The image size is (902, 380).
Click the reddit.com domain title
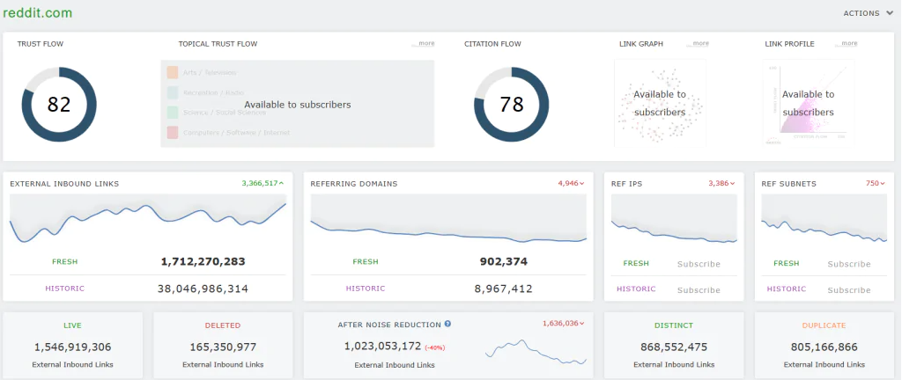point(38,13)
